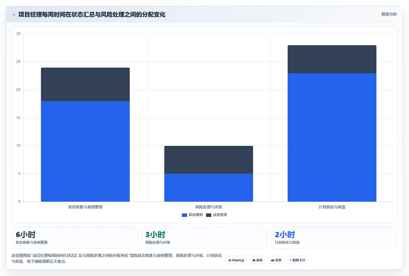Click the 表格 tag
This screenshot has width=409, height=276.
257,260
